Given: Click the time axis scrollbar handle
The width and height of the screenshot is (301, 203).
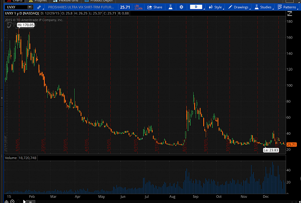Looking at the screenshot, I should tap(30, 202).
